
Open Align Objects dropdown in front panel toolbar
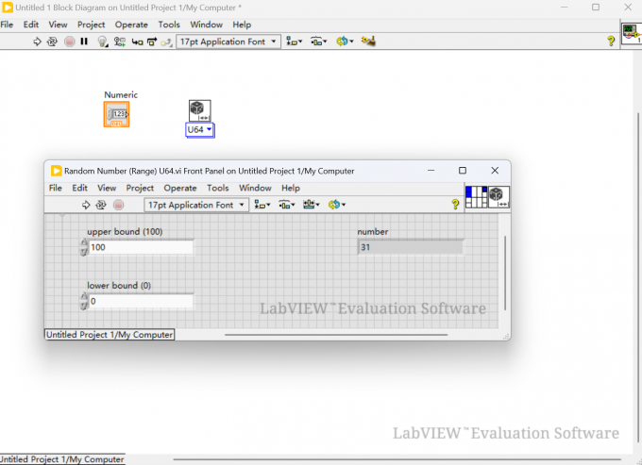point(262,205)
